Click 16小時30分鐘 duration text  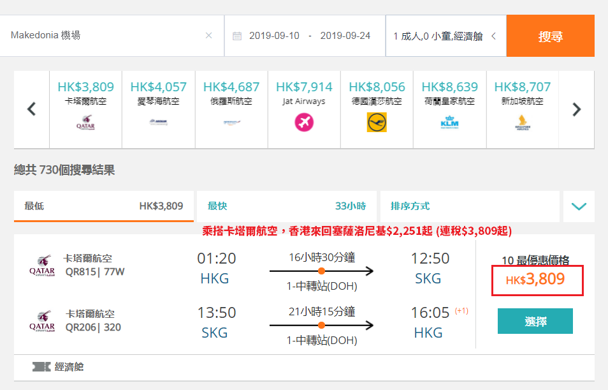pyautogui.click(x=322, y=257)
